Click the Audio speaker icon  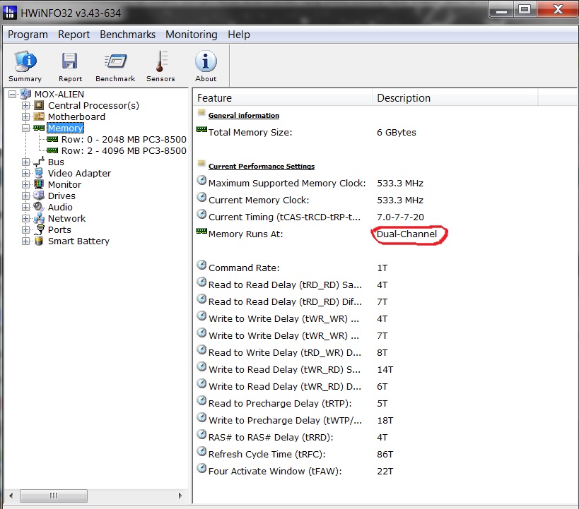39,207
